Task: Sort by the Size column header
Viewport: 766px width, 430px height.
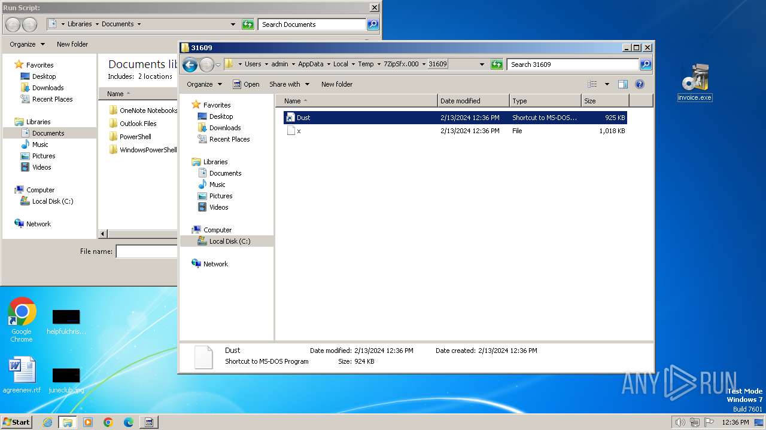Action: tap(605, 101)
